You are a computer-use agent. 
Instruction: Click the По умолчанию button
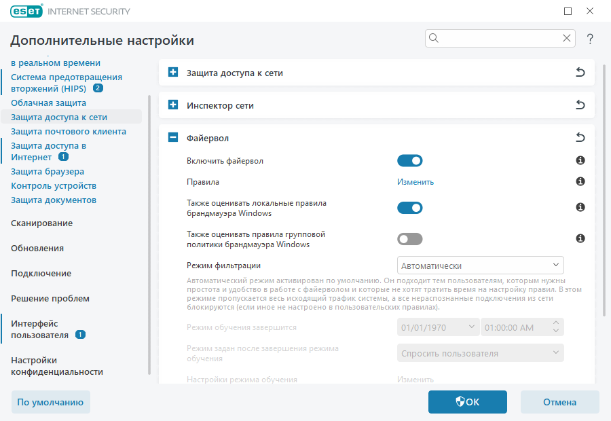tap(51, 402)
